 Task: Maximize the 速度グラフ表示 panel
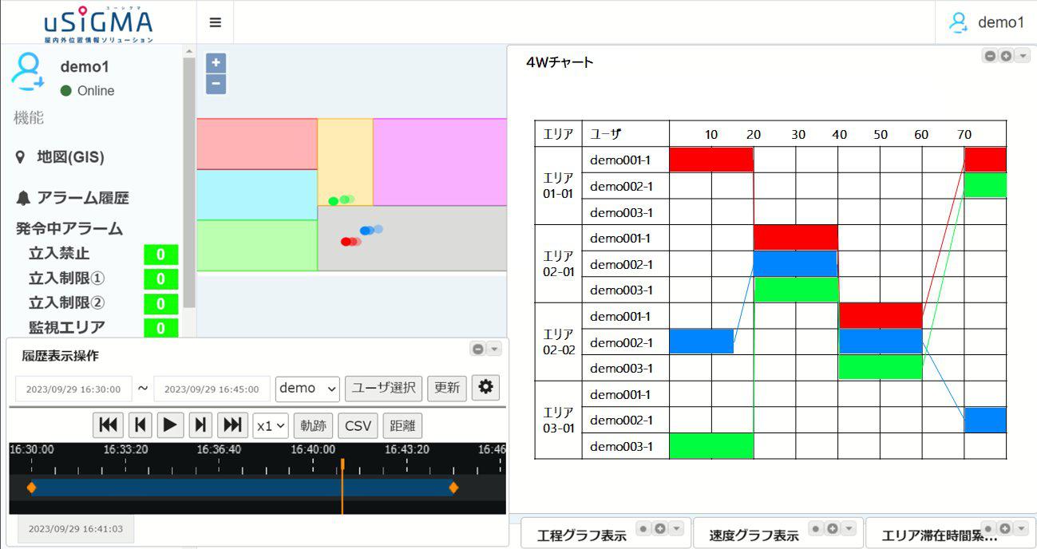[x=832, y=528]
